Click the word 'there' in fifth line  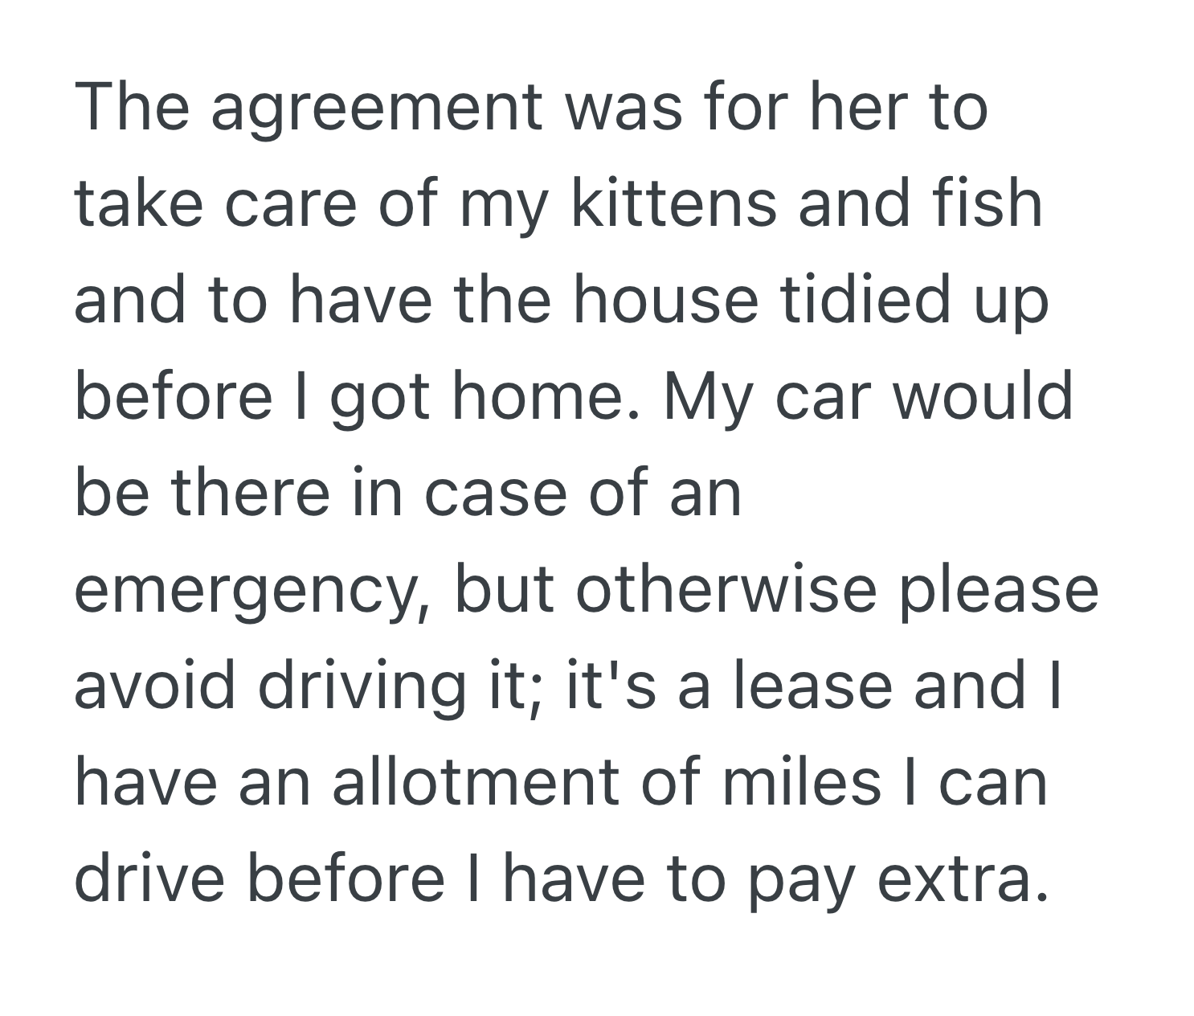click(x=250, y=492)
